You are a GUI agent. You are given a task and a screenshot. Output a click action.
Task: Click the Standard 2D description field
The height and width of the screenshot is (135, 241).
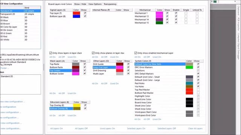tap(20, 84)
